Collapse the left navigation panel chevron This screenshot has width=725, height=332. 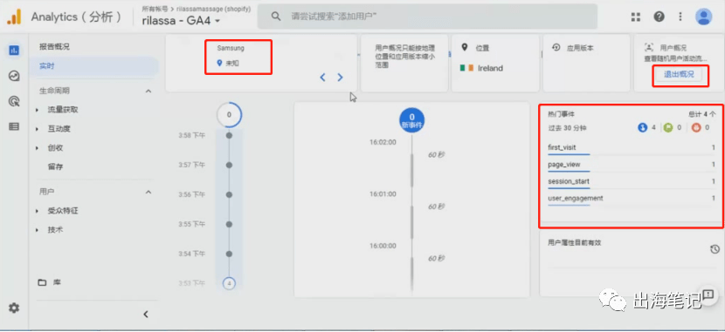(x=146, y=315)
